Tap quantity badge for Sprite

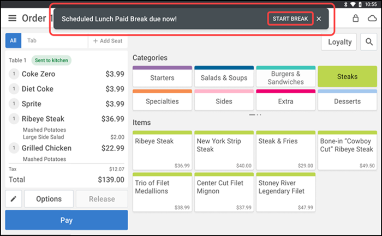[x=14, y=104]
